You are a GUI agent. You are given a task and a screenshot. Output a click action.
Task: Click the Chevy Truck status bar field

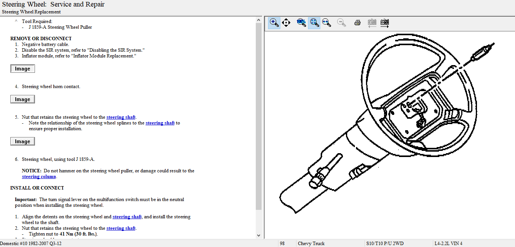pyautogui.click(x=311, y=244)
